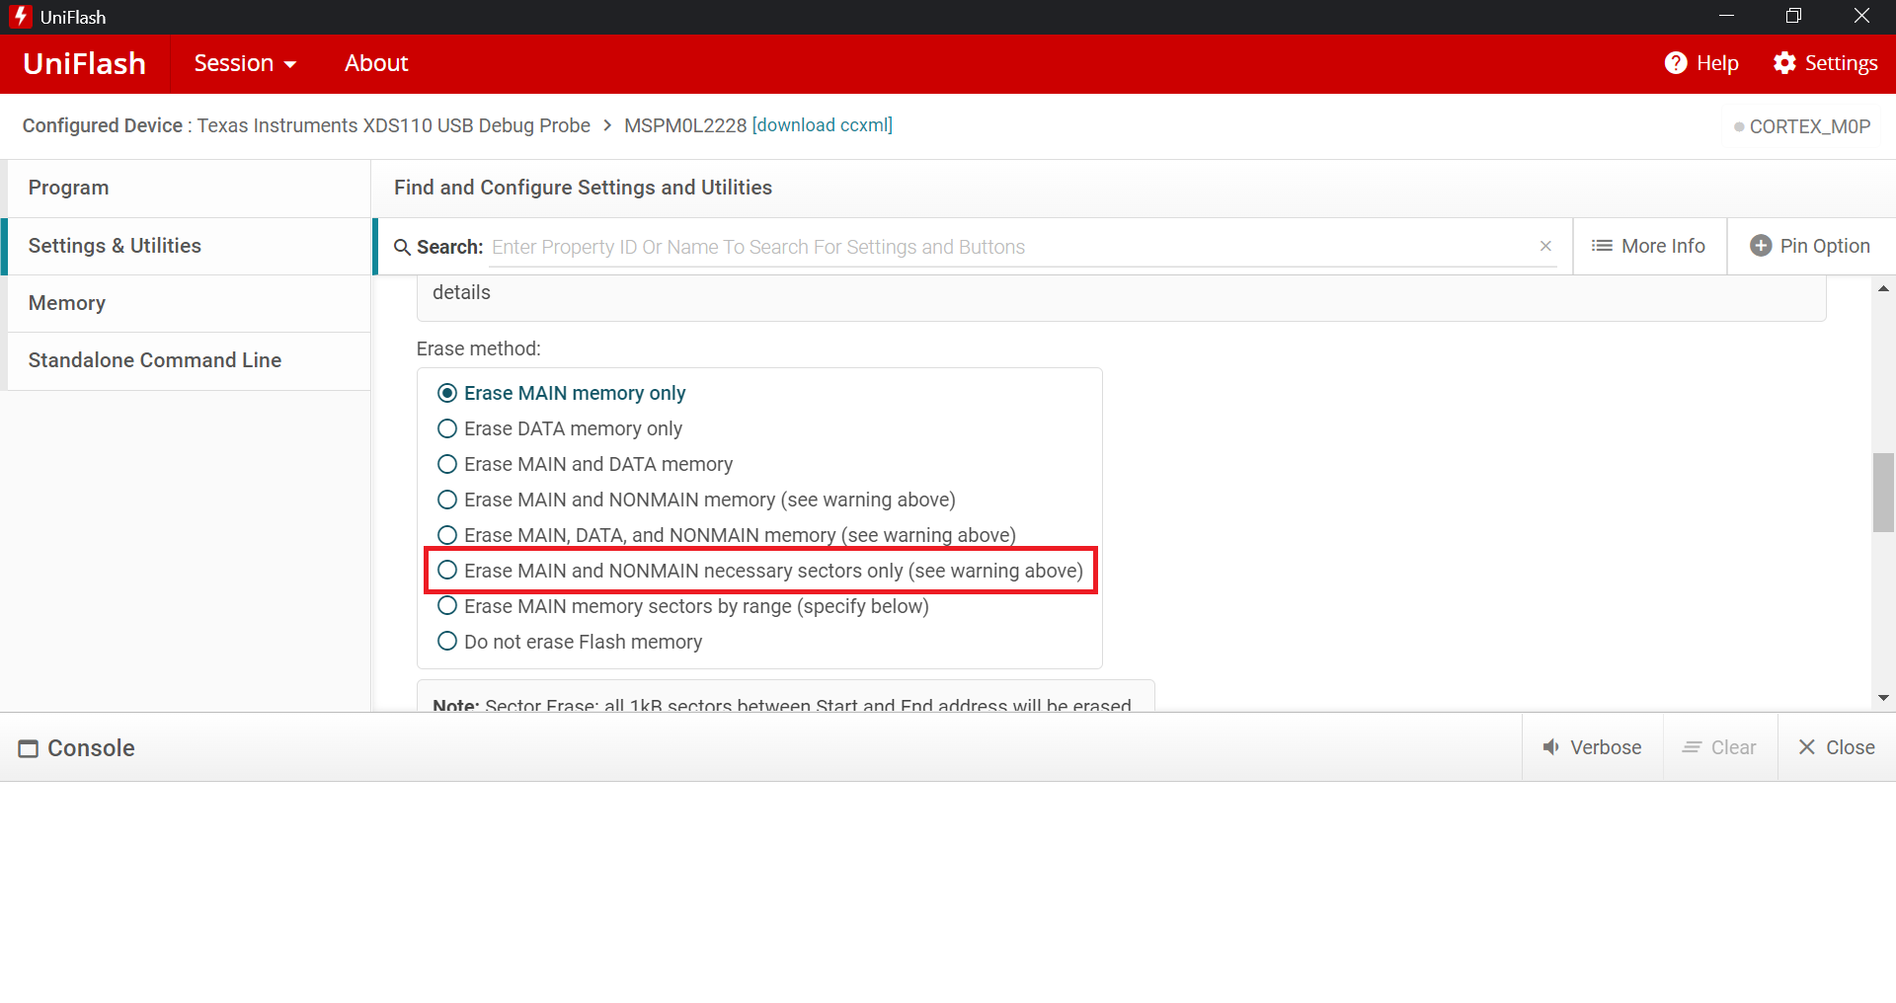The width and height of the screenshot is (1896, 1003).
Task: Focus the settings search input field
Action: (x=1007, y=247)
